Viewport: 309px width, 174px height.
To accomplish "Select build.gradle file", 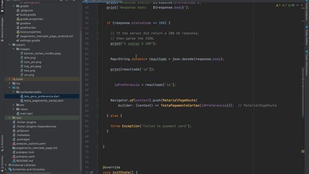I will [28, 14].
